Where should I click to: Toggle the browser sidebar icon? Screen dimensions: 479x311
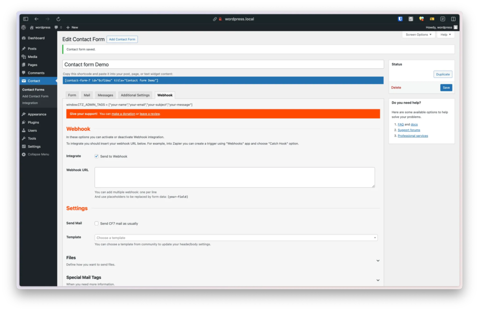(x=26, y=19)
